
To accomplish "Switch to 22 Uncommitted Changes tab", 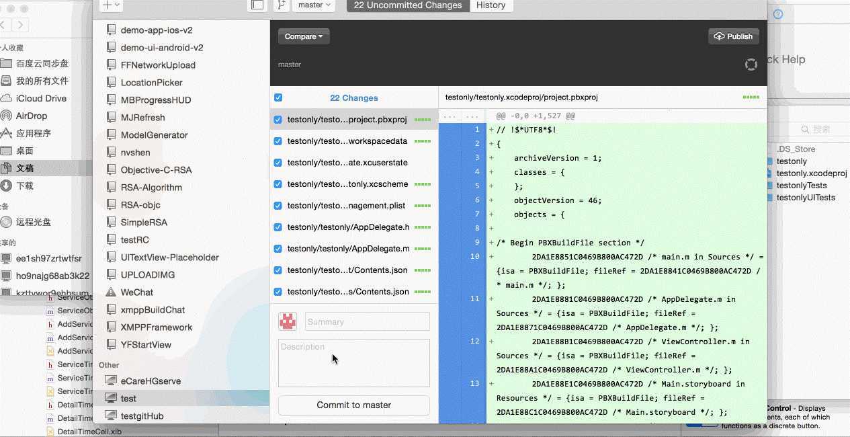I will [x=408, y=5].
